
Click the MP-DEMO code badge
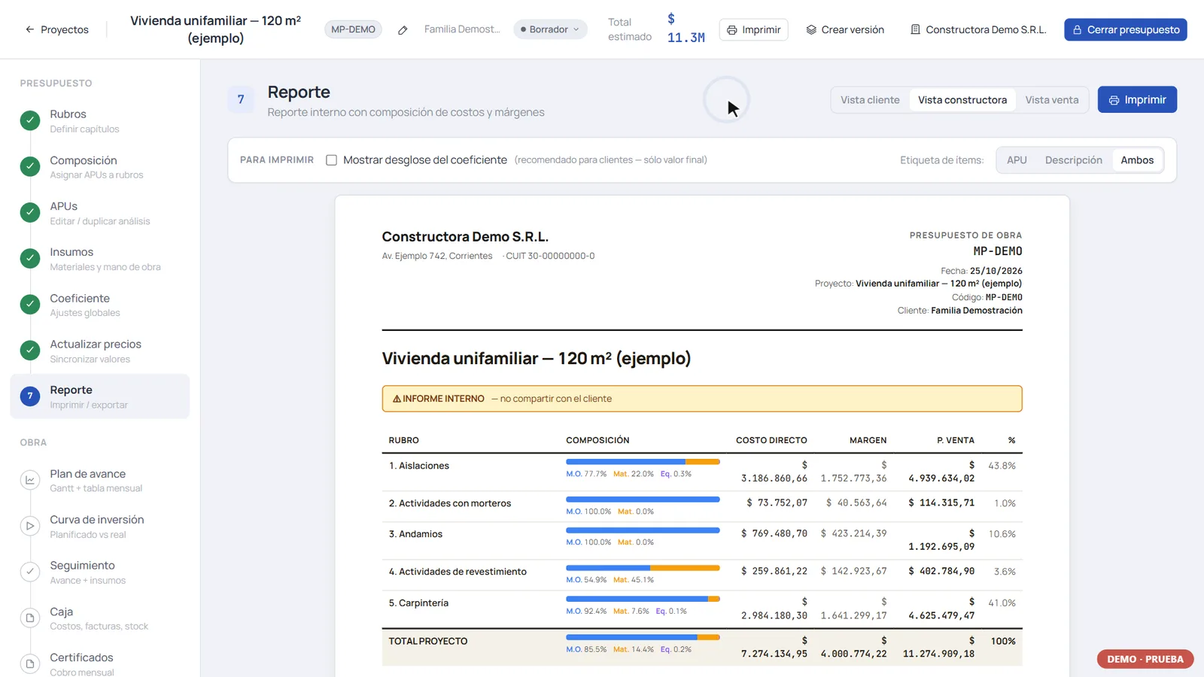353,29
